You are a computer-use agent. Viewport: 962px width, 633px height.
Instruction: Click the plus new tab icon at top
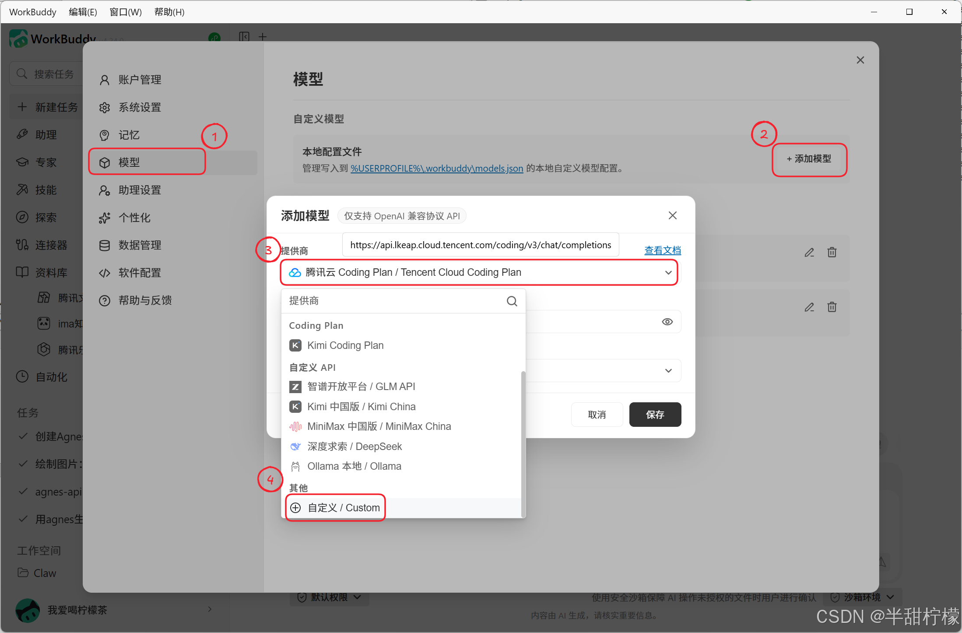263,37
